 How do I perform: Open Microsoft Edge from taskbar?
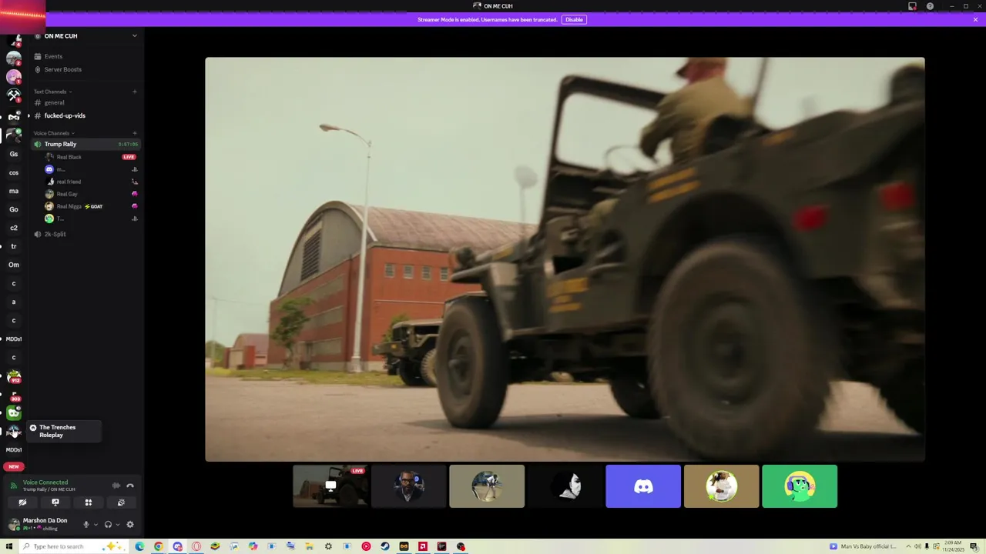coord(139,546)
